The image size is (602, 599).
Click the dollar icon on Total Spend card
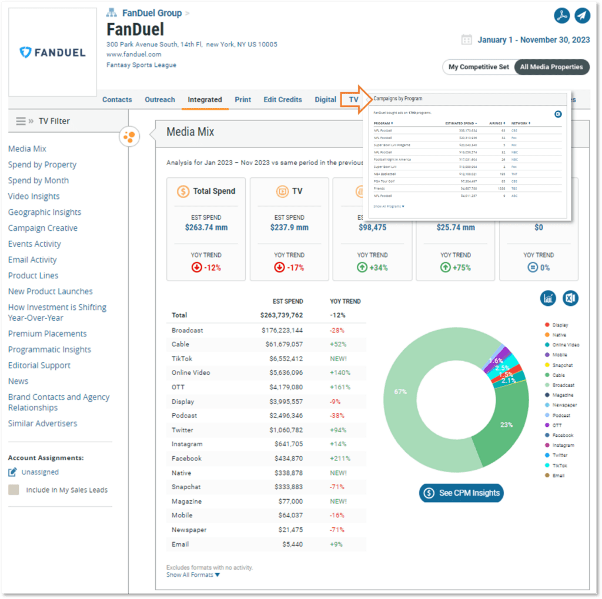pyautogui.click(x=183, y=191)
